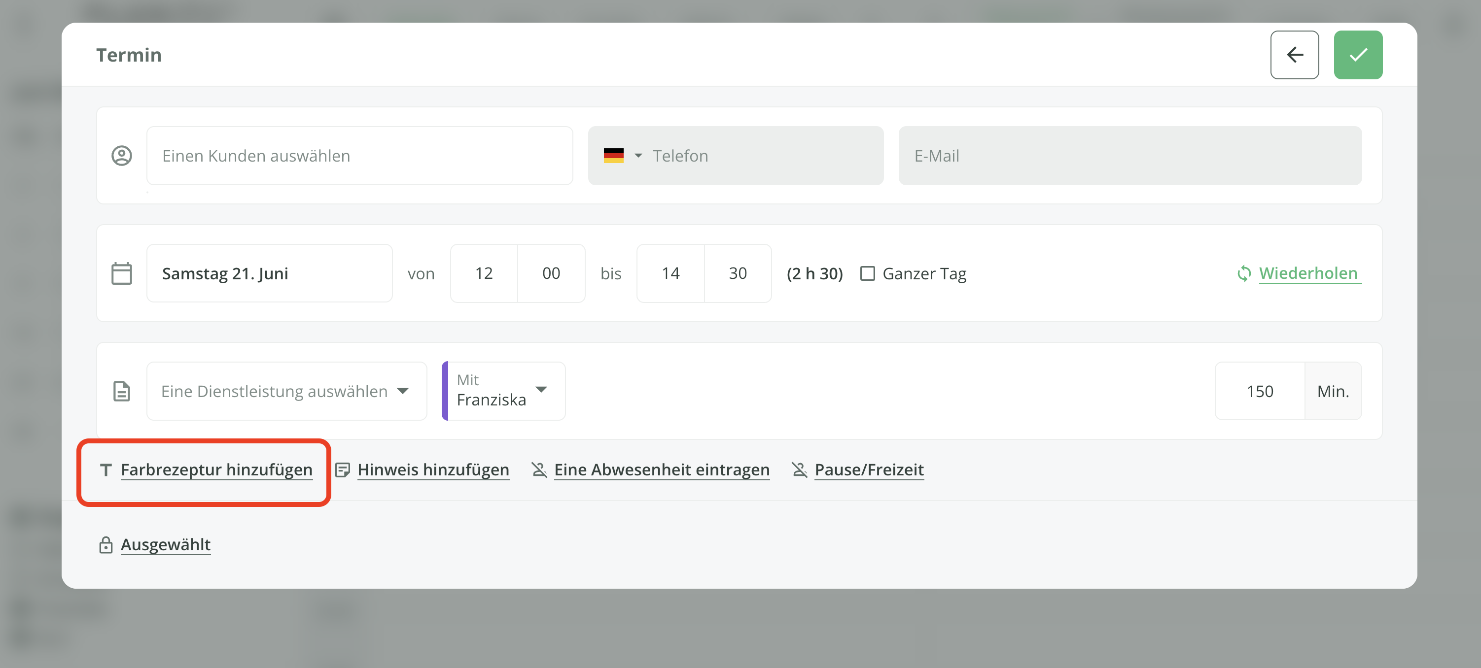Click the Eine Abwesenheit eintragen link
This screenshot has width=1481, height=668.
pyautogui.click(x=661, y=470)
